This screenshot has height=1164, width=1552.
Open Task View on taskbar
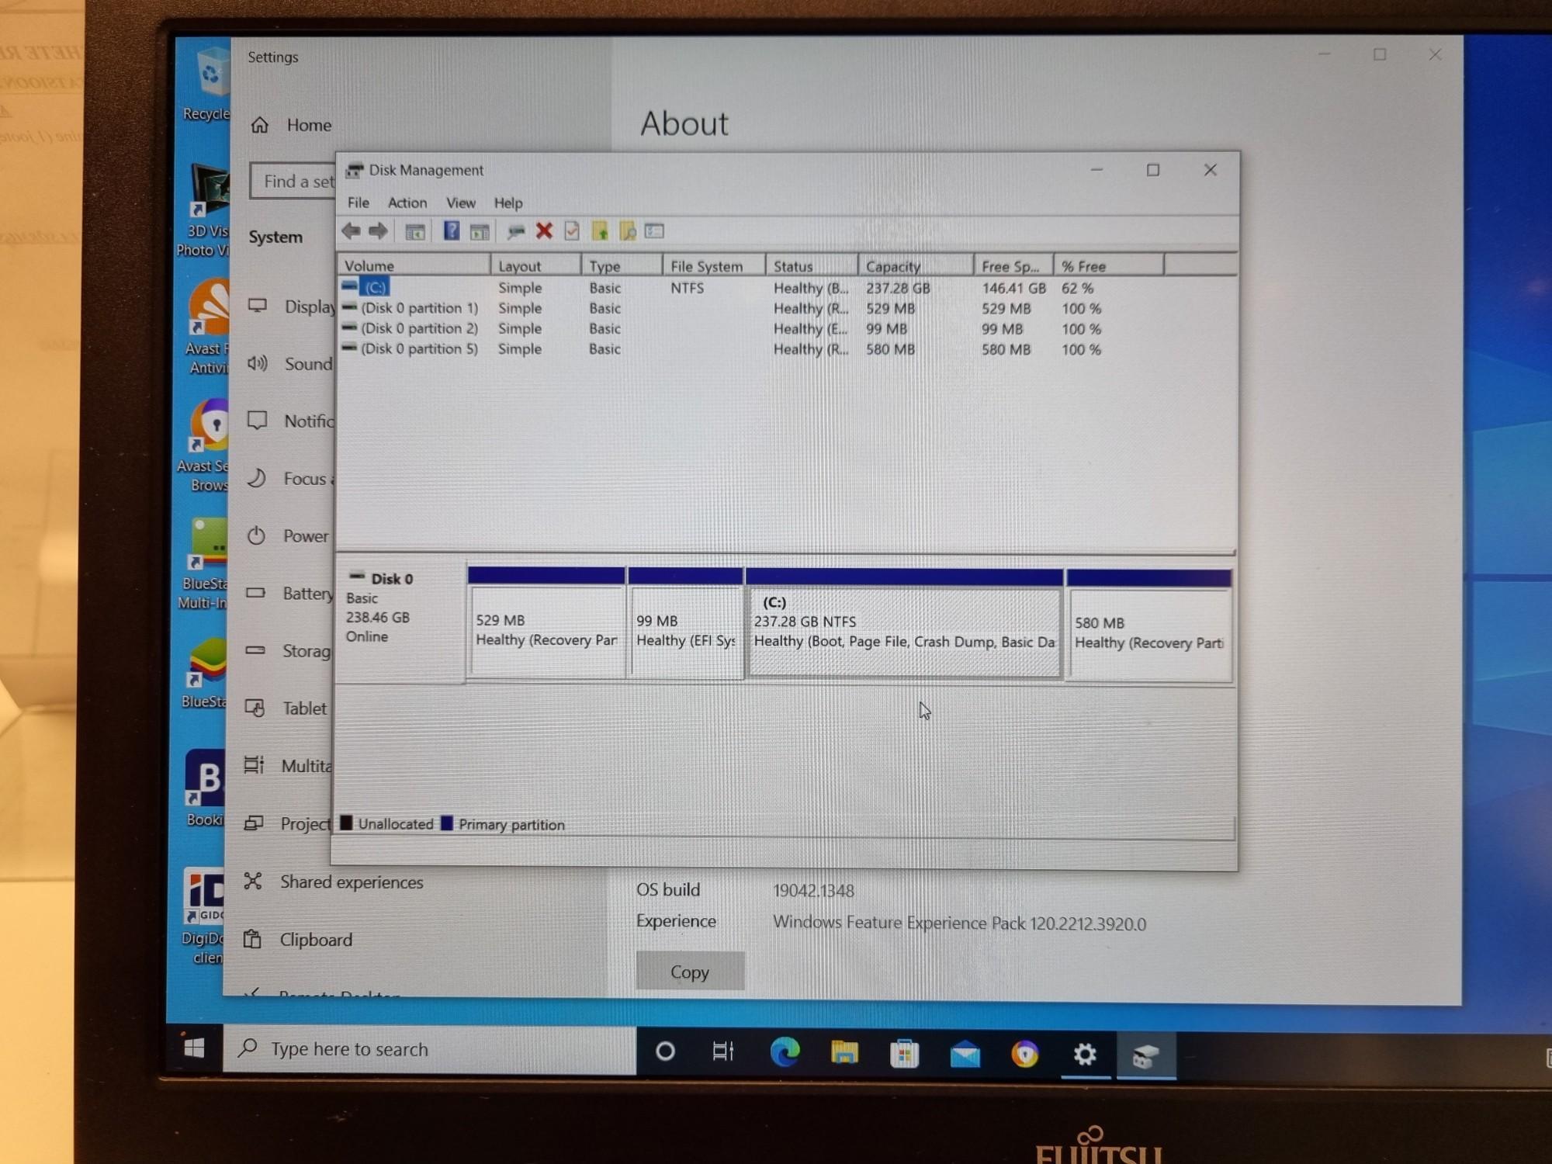click(723, 1051)
